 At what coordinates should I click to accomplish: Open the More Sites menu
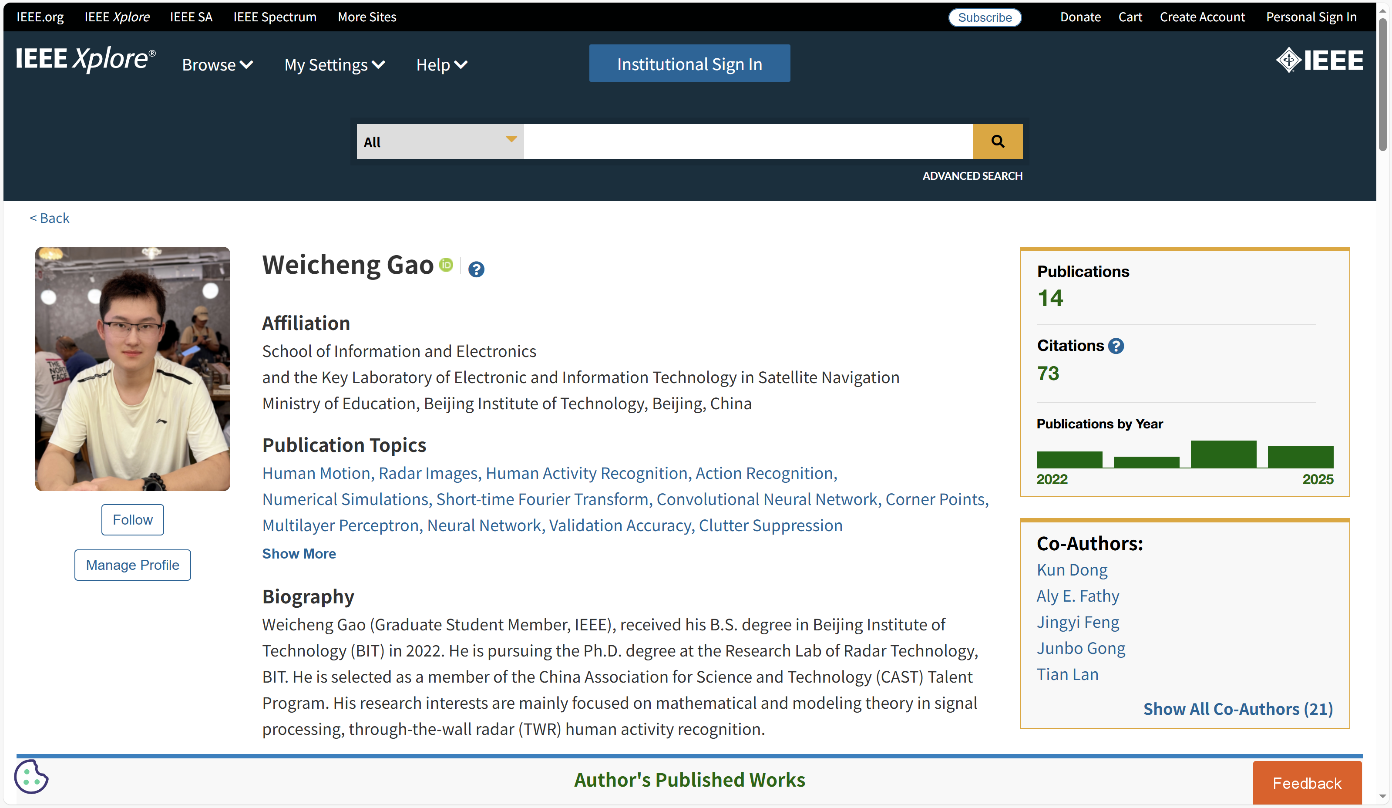367,17
